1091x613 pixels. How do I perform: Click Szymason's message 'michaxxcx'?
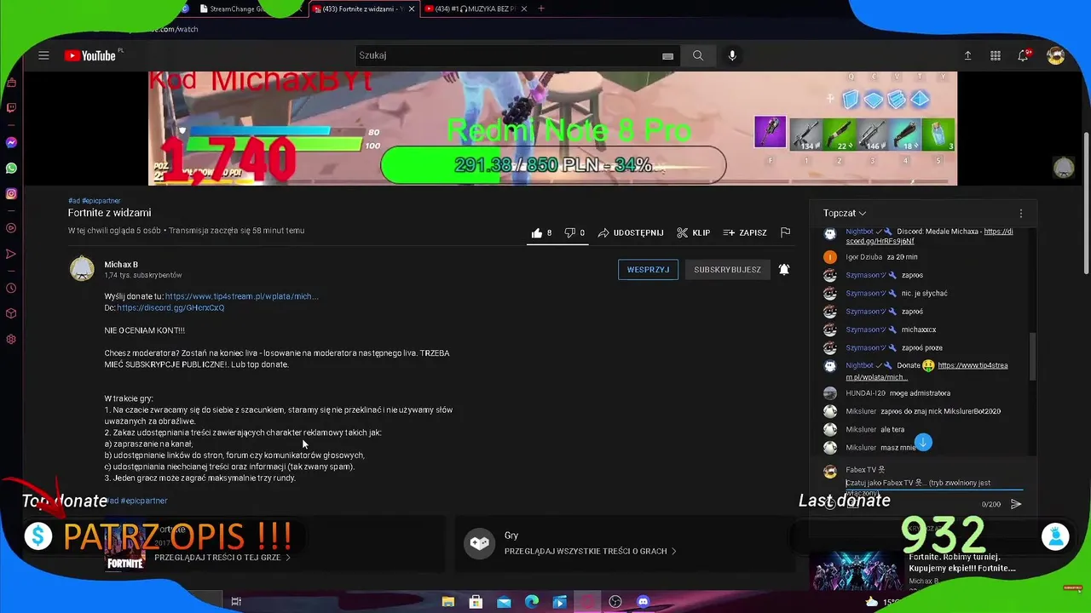pyautogui.click(x=919, y=329)
